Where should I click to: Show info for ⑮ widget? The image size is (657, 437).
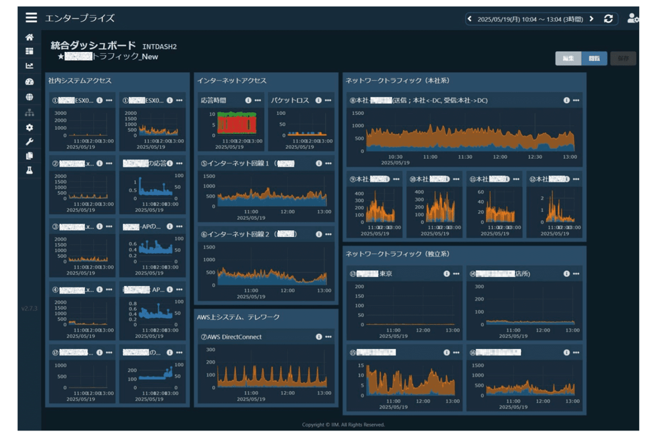447,352
